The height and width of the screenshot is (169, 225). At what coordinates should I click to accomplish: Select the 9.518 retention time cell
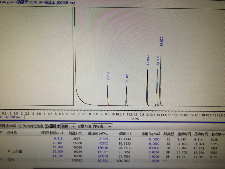point(58,139)
